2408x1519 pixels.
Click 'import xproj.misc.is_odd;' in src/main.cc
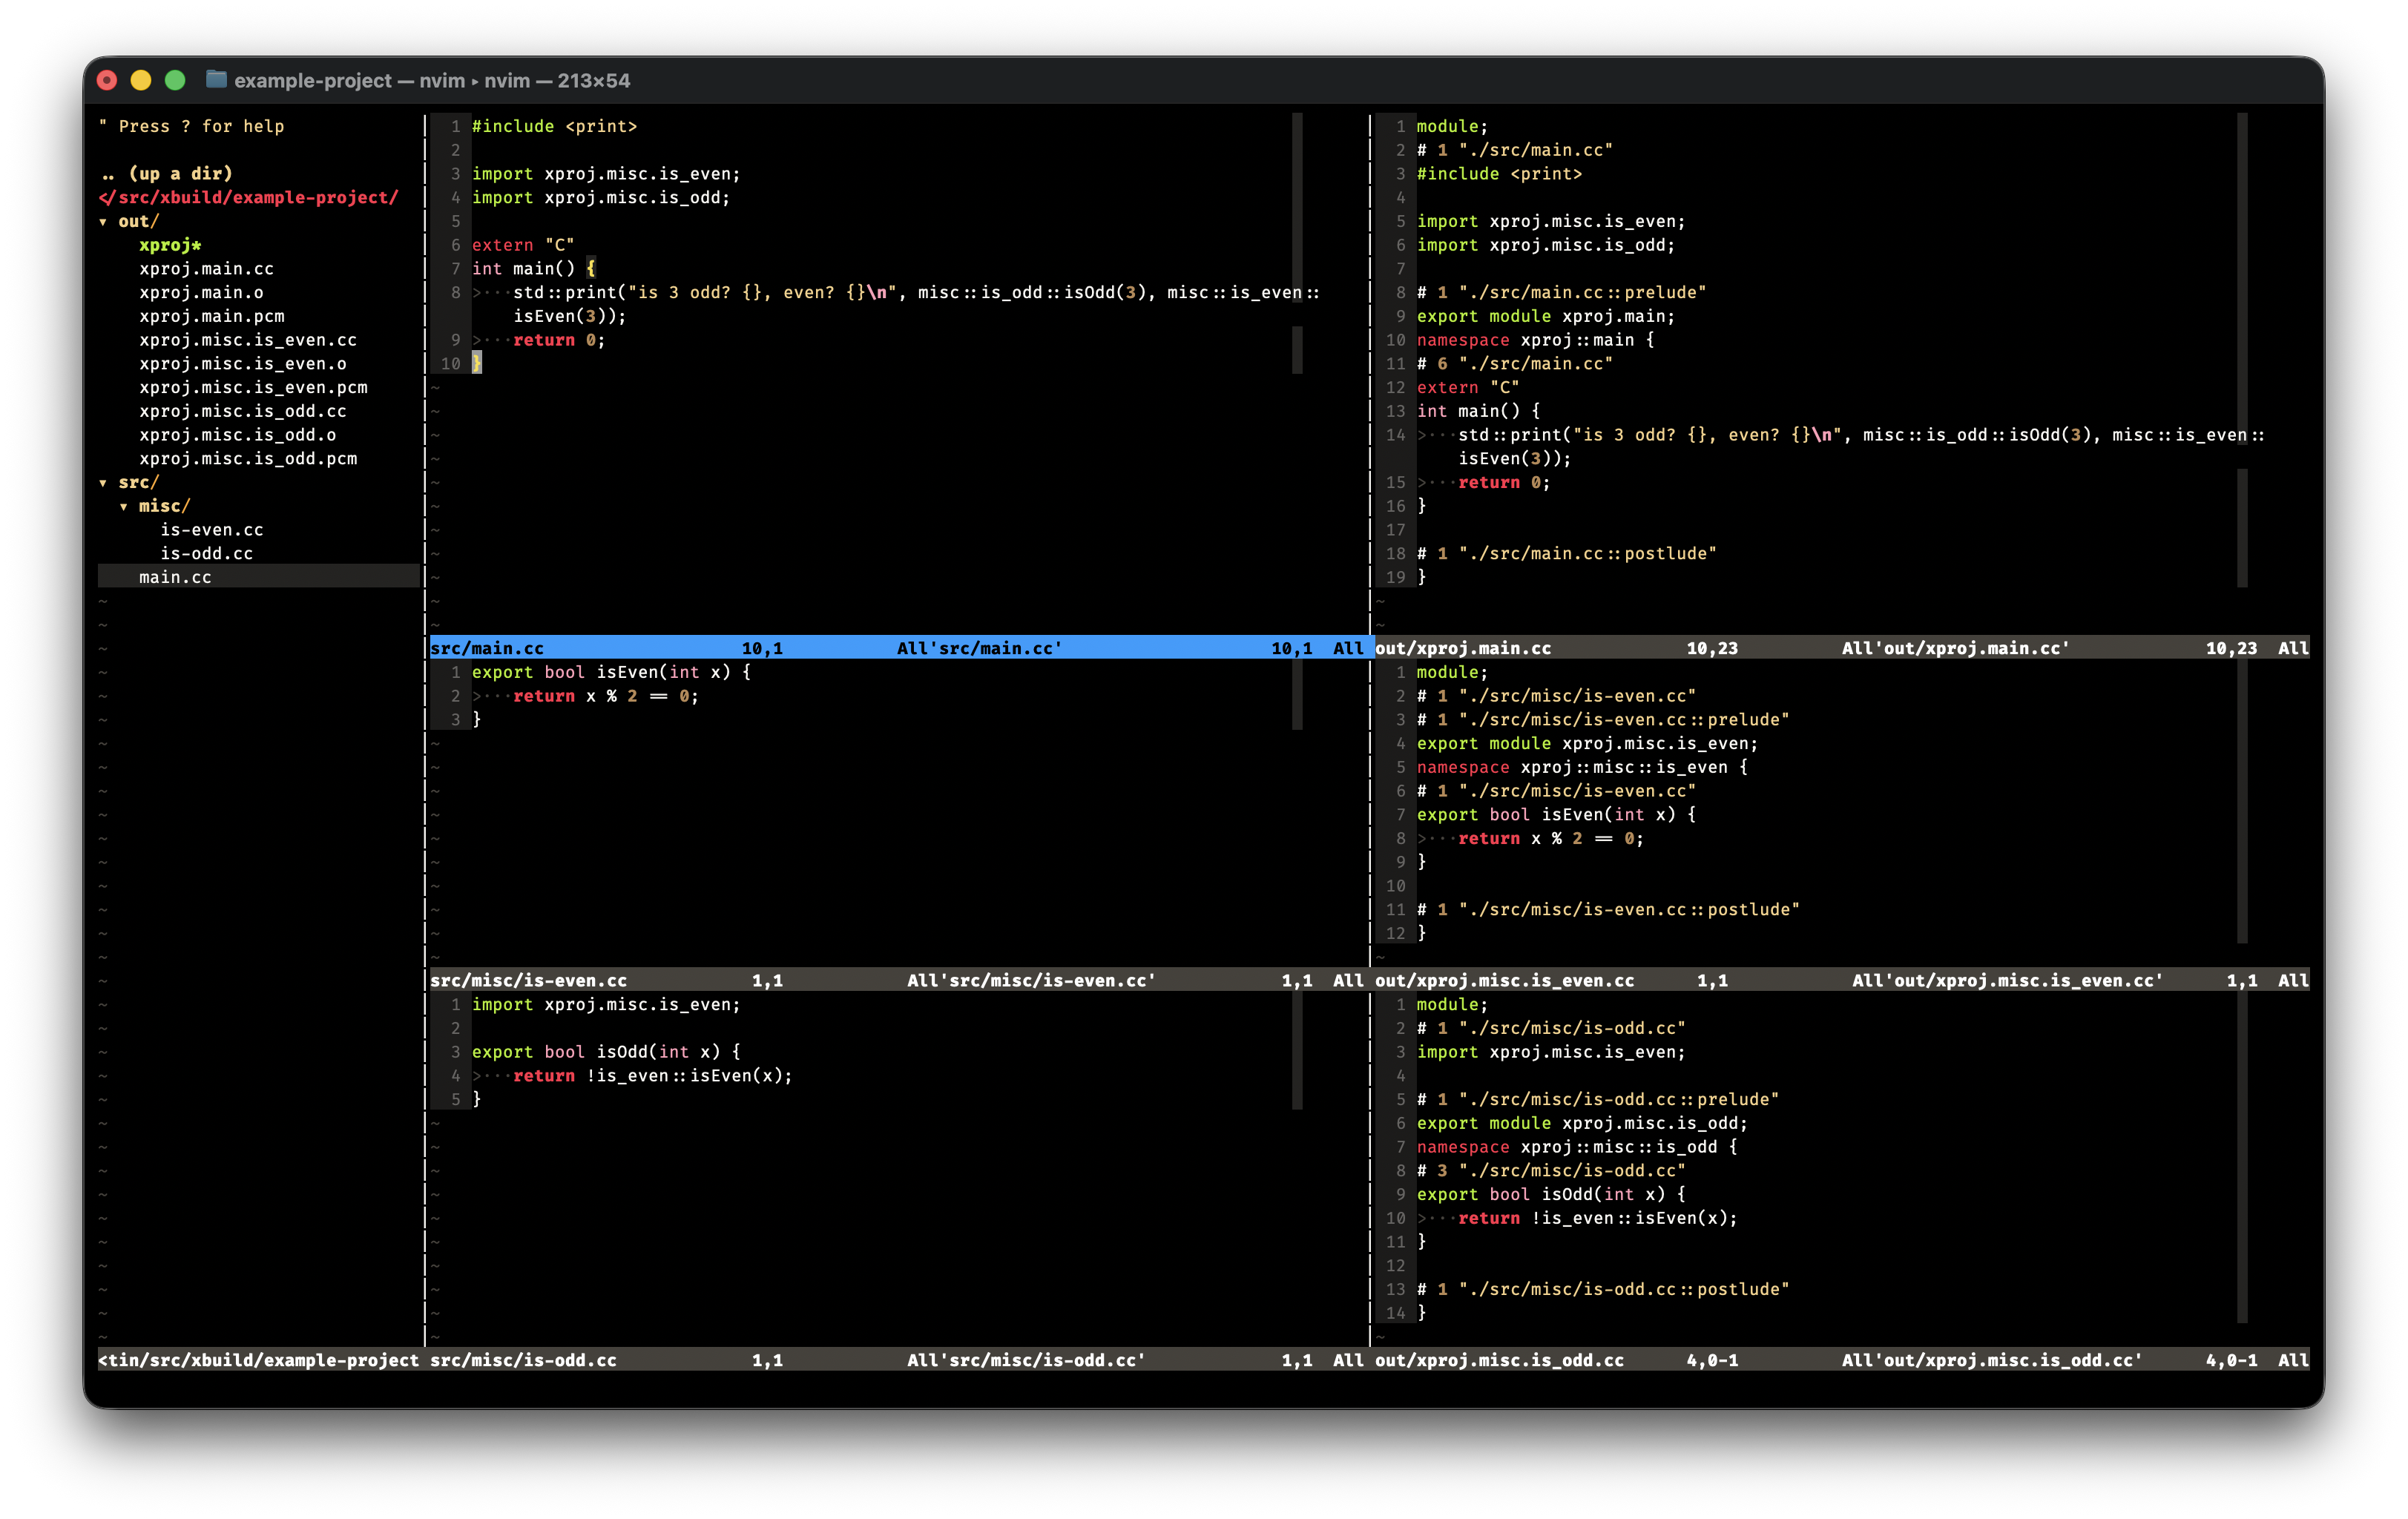601,198
